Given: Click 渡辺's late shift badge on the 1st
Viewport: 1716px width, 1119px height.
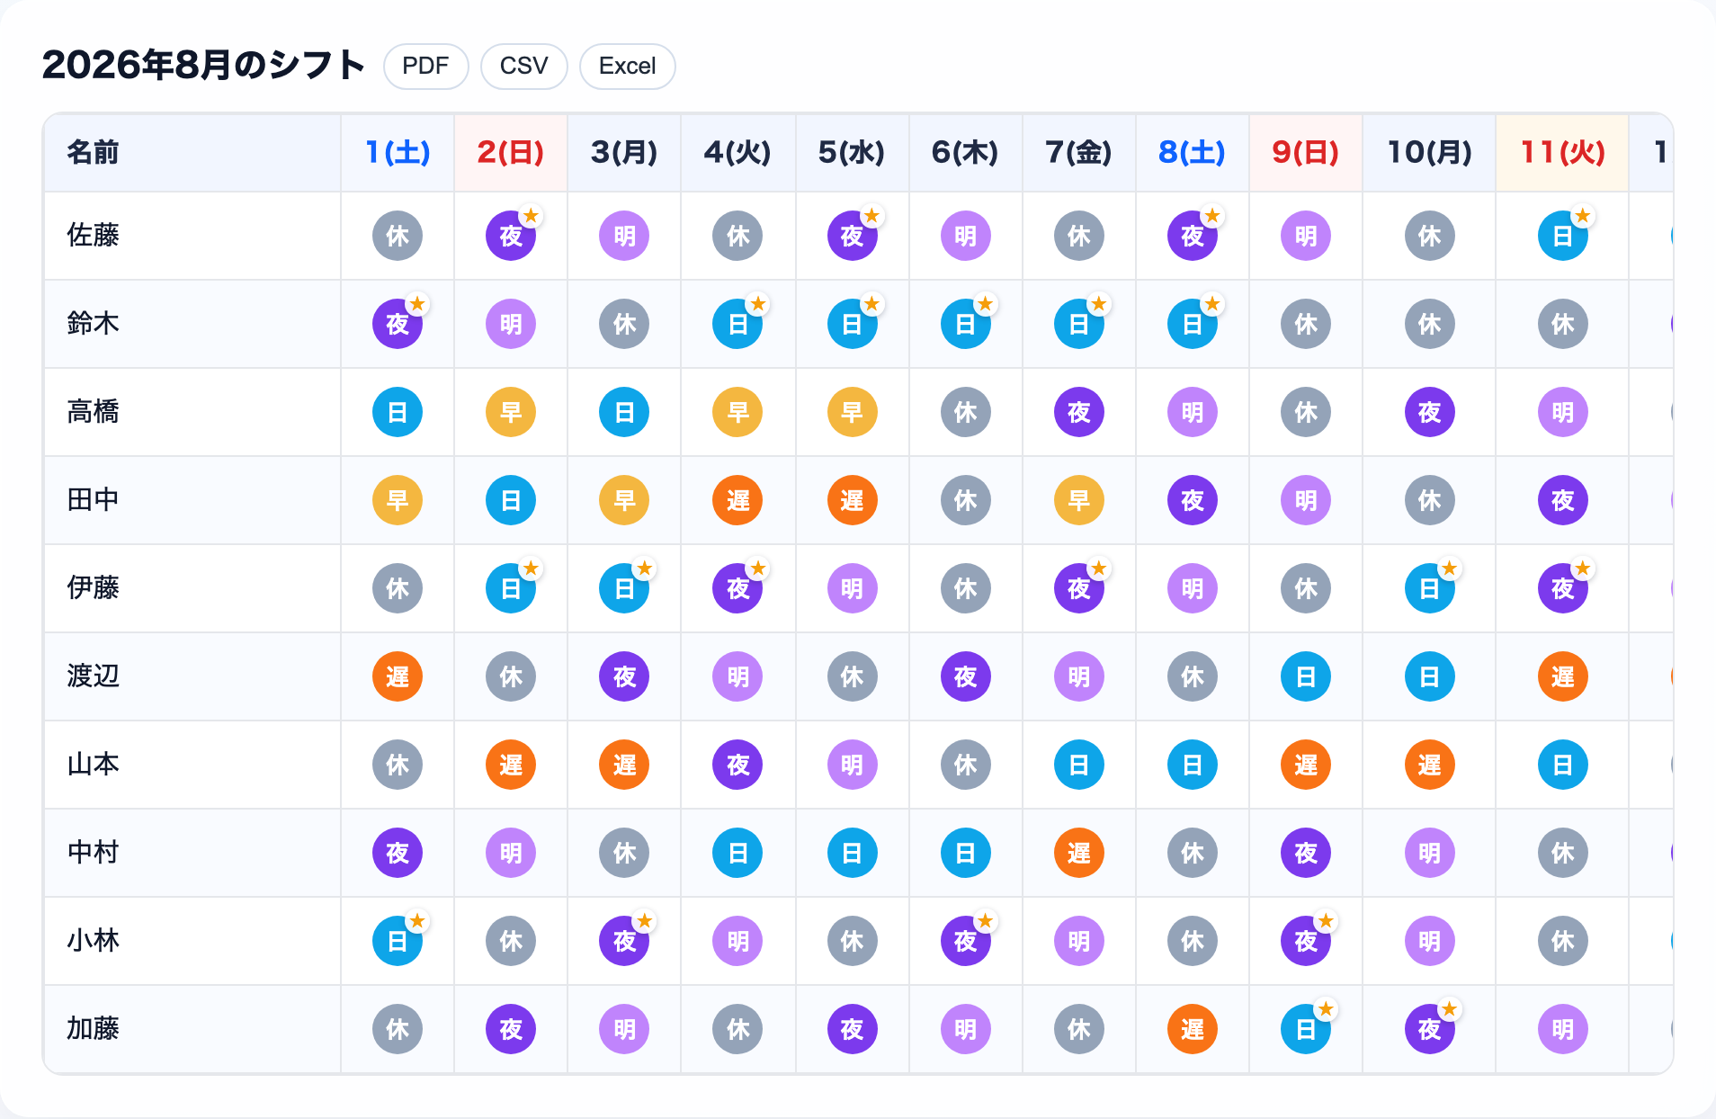Looking at the screenshot, I should click(398, 676).
